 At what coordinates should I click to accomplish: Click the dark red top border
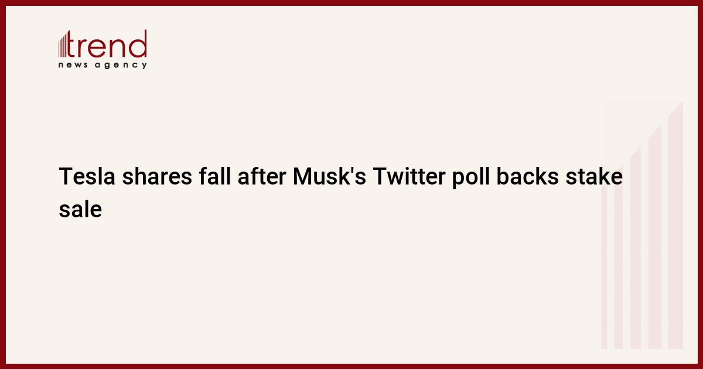pos(351,2)
